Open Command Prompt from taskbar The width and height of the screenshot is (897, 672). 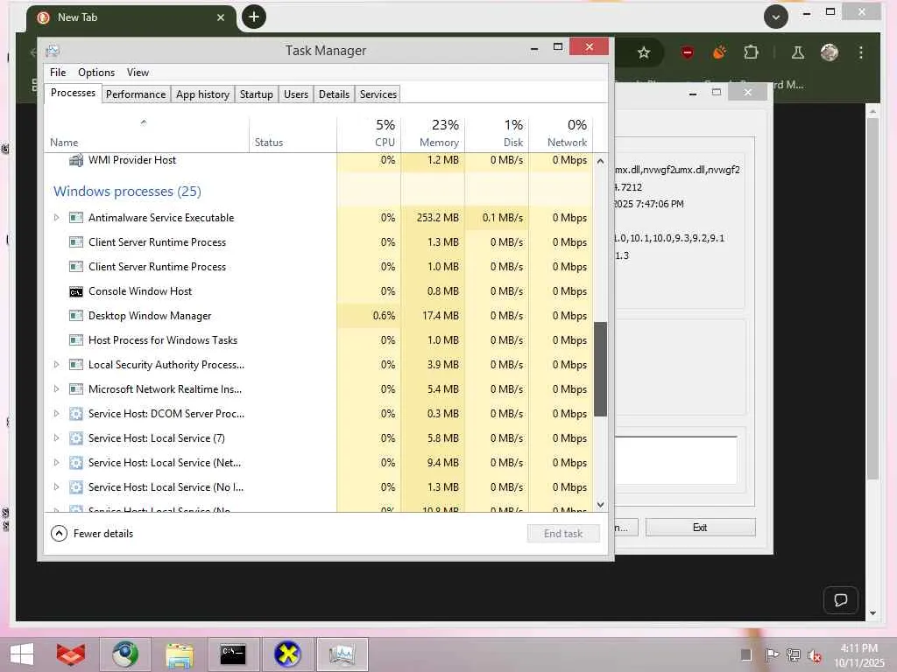[233, 654]
